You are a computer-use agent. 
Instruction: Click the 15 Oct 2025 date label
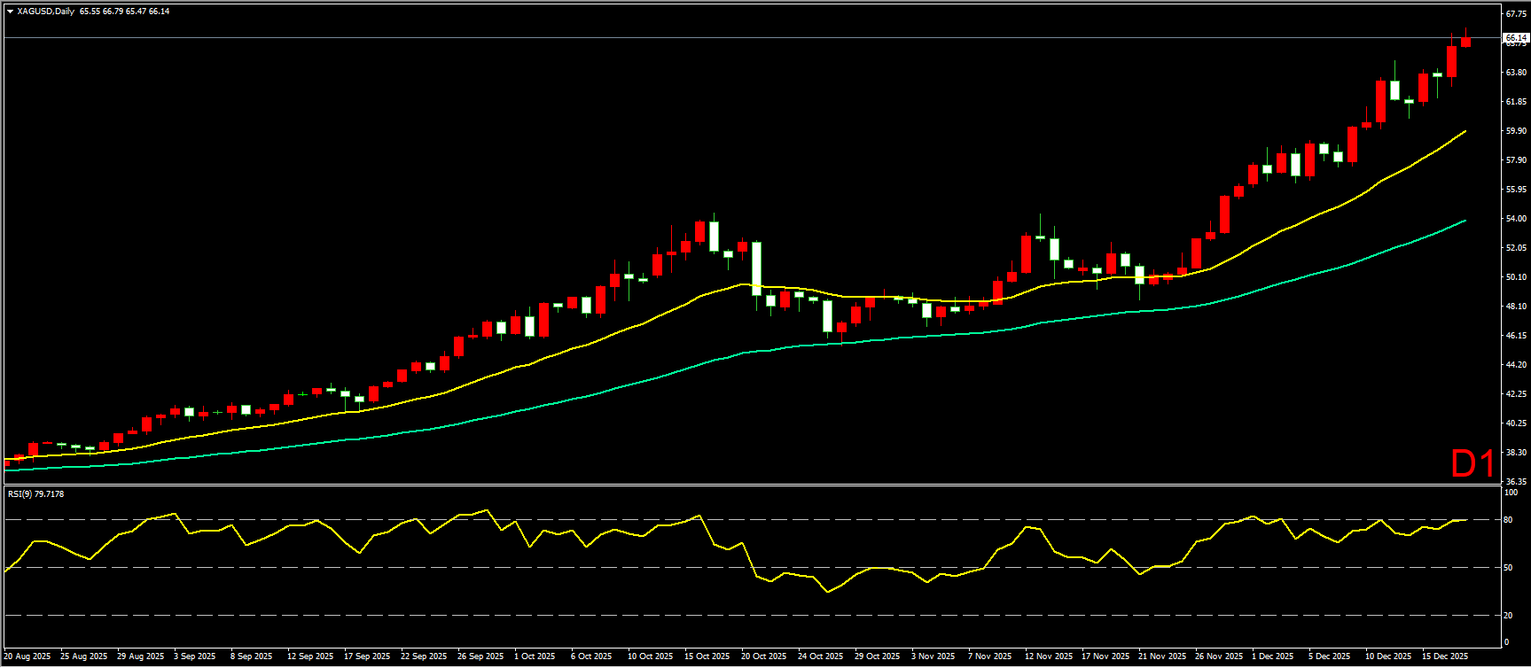[707, 656]
